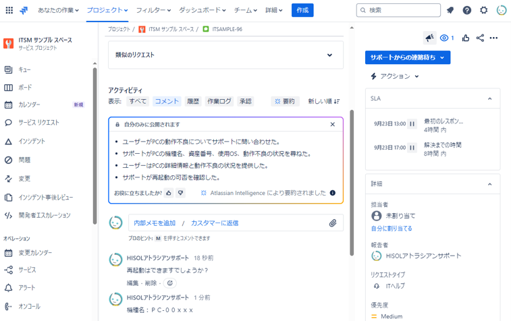
Task: Click the share icon in issue header
Action: [480, 38]
